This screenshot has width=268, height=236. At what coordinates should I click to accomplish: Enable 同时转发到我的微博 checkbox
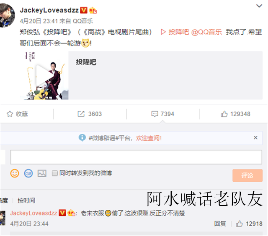coord(55,173)
